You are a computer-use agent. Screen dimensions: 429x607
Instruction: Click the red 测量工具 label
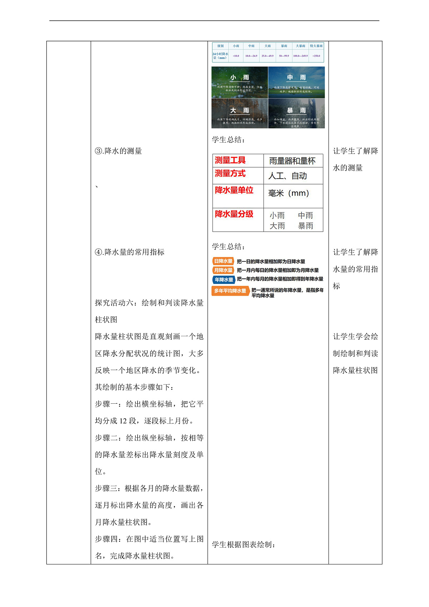click(x=230, y=160)
